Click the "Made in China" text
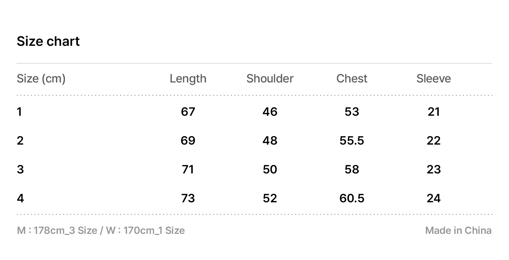This screenshot has height=260, width=509. click(458, 230)
